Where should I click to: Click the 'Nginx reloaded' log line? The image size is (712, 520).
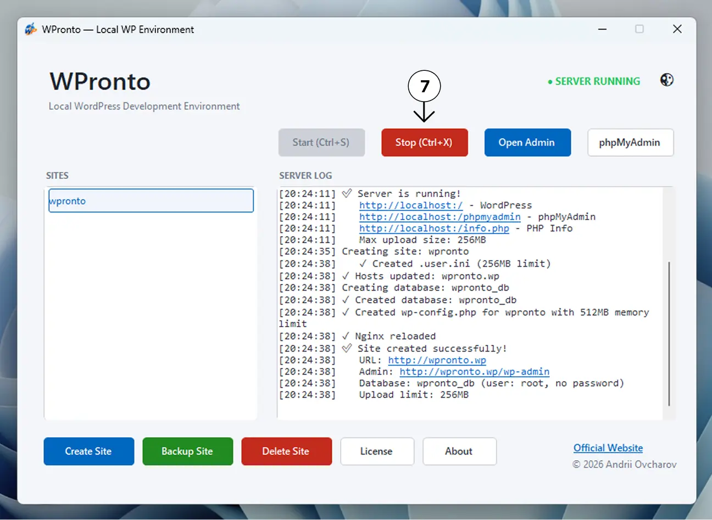point(357,336)
